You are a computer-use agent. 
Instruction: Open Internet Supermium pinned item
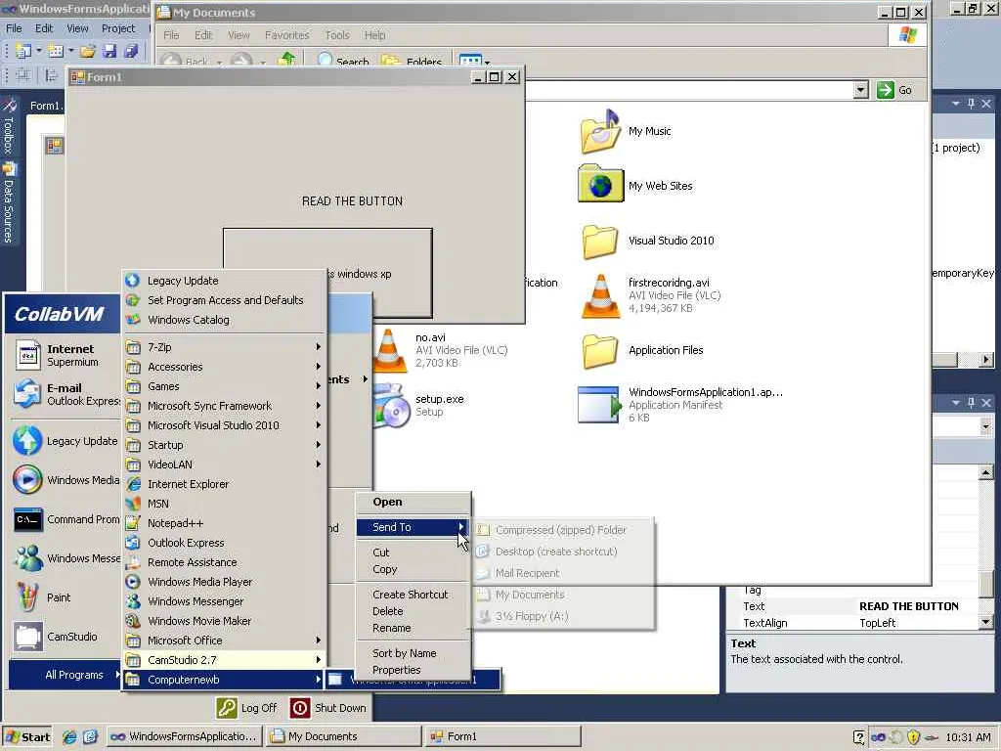point(64,355)
